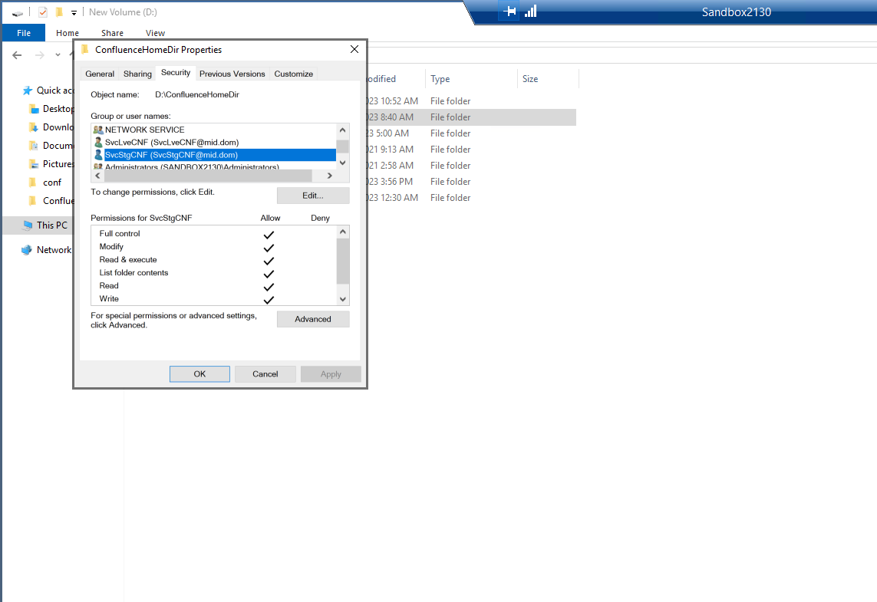Screen dimensions: 877x602
Task: Click the Quick access star icon
Action: tap(28, 90)
